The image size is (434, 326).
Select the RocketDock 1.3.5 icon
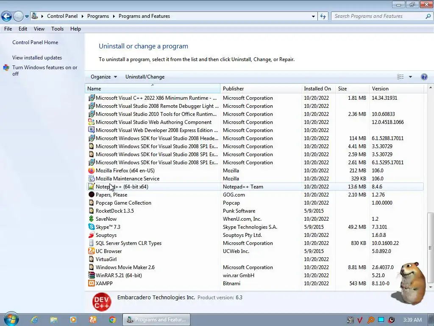pyautogui.click(x=91, y=211)
